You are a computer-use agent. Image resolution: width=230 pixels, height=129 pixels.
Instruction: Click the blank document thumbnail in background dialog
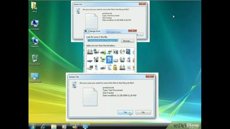[x=92, y=21]
